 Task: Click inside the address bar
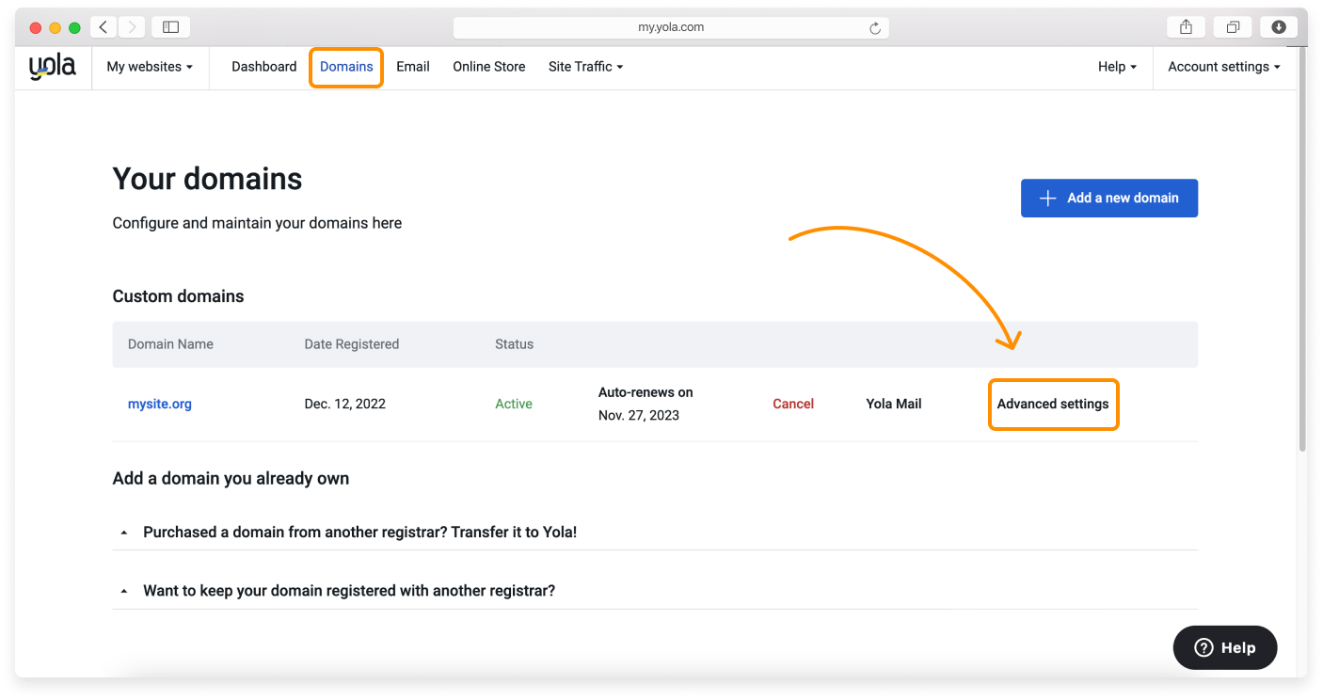[671, 26]
